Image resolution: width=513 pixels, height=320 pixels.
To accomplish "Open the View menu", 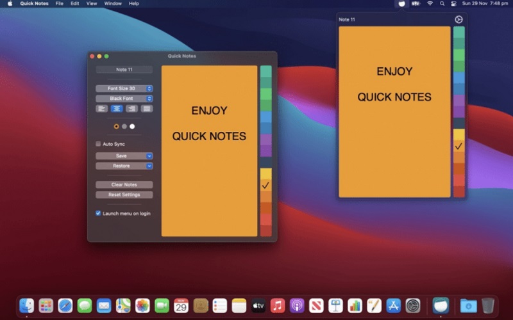I will pyautogui.click(x=92, y=4).
